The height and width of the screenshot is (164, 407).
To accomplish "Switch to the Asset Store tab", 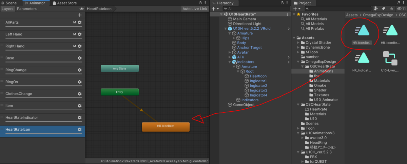I will tap(65, 3).
